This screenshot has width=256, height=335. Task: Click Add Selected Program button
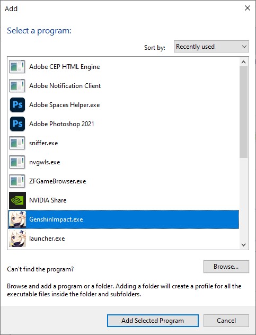tap(153, 321)
